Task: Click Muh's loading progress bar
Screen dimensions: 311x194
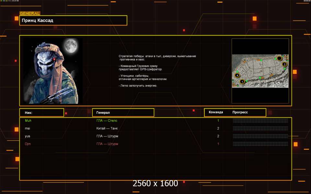Action: click(x=260, y=121)
